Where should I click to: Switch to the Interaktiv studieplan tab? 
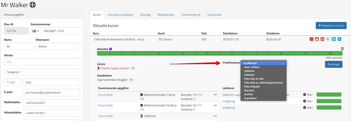point(121,15)
